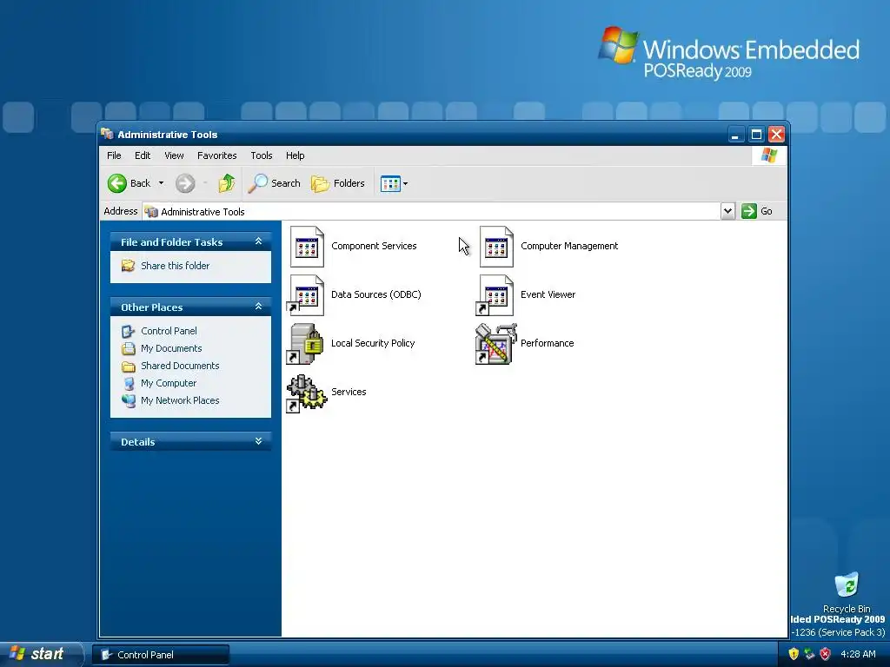Click the My Network Places globe icon

129,400
